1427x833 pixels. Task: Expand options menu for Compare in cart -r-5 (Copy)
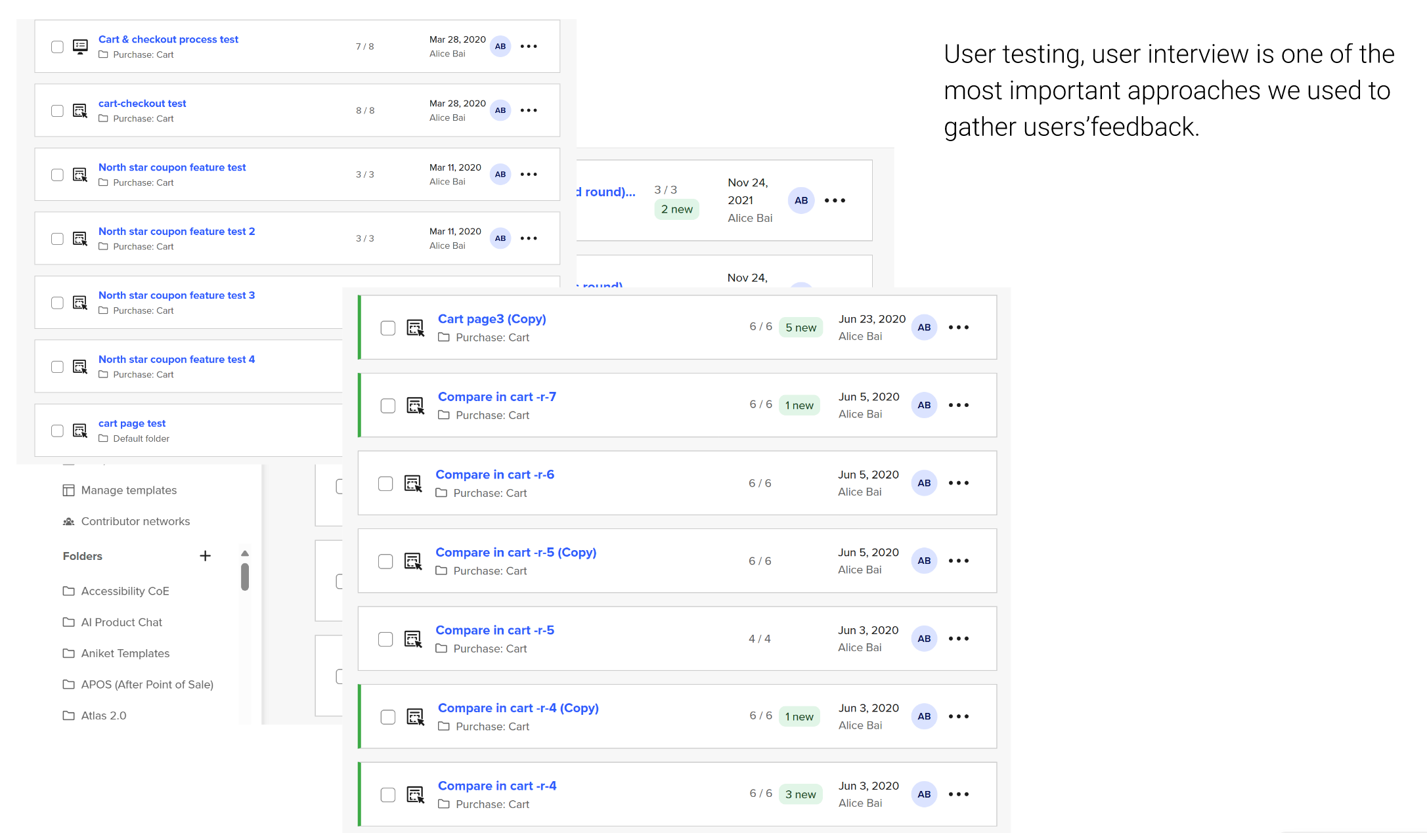(958, 561)
